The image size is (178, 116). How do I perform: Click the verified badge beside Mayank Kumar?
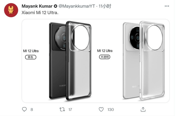tap(55, 6)
